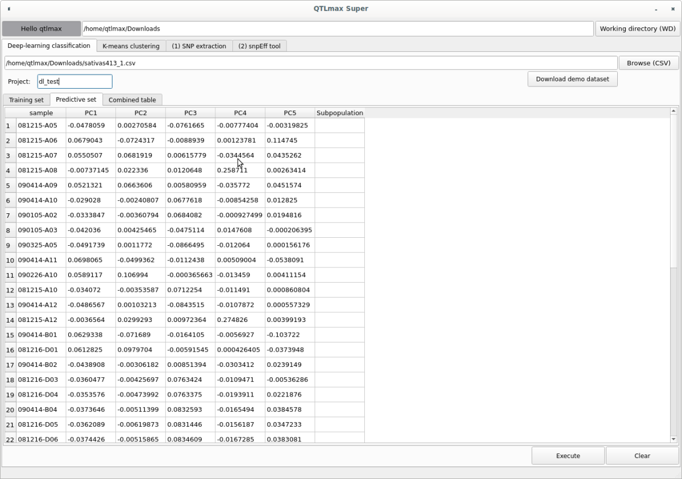Open the (2) snpEff tool tab
682x479 pixels.
pyautogui.click(x=259, y=46)
